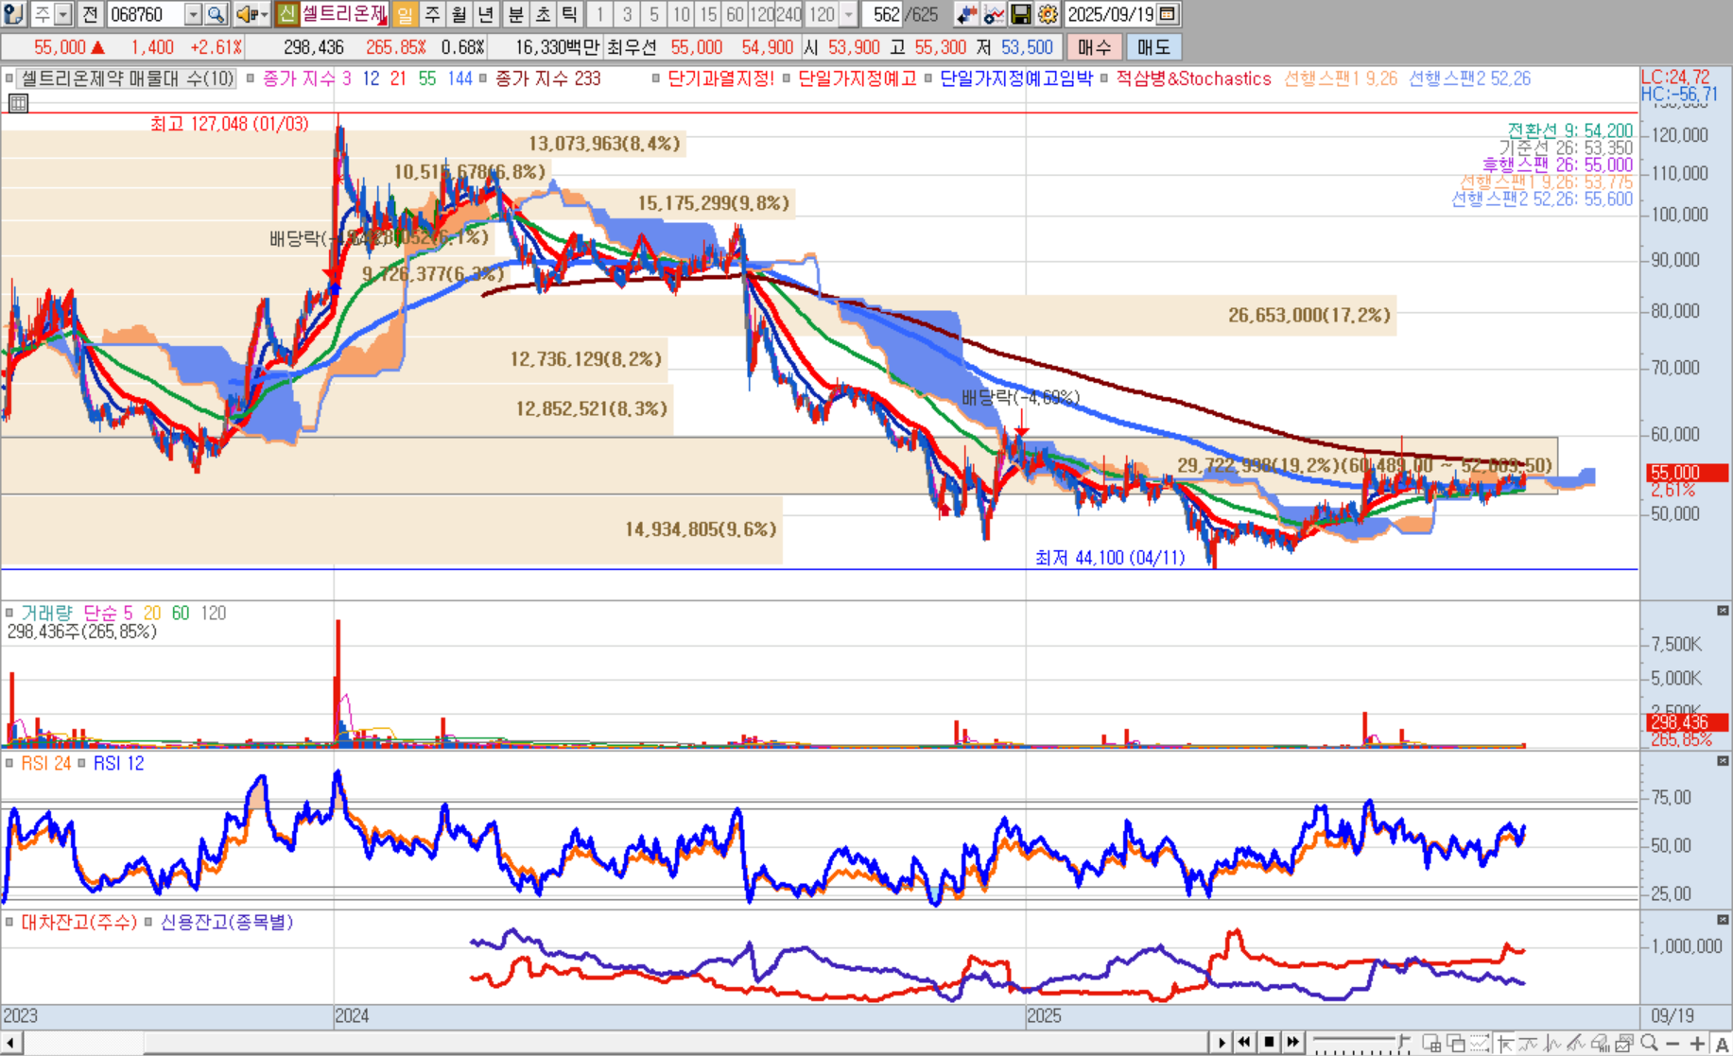Click the playback speed slider at bottom
This screenshot has height=1056, width=1733.
click(1354, 1042)
